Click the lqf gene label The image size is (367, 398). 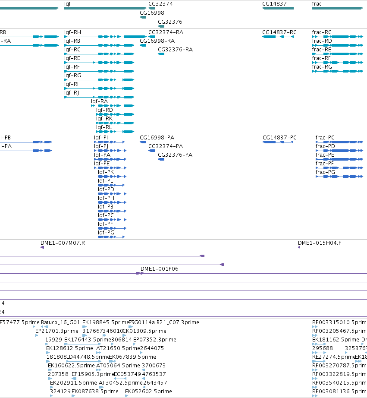(x=67, y=4)
